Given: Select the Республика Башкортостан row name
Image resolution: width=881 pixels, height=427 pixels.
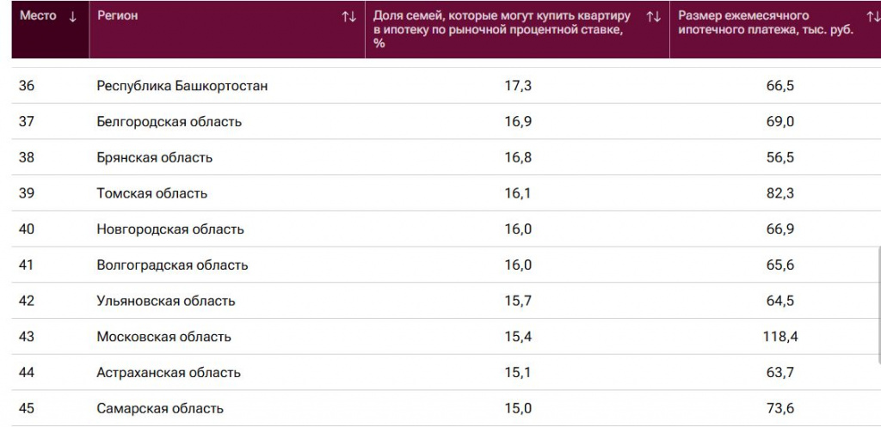Looking at the screenshot, I should click(182, 86).
